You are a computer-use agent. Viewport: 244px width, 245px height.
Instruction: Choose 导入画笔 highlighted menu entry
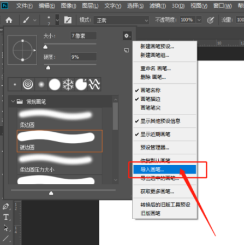[x=165, y=169]
